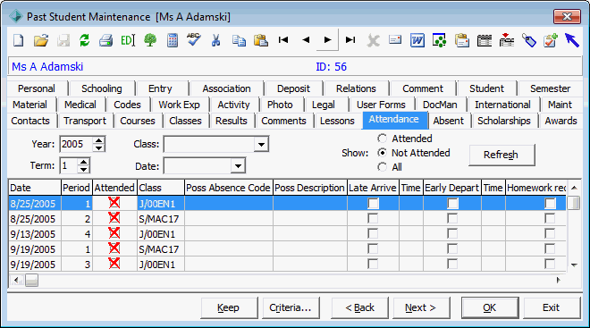
Task: Go to the next record arrow
Action: pyautogui.click(x=327, y=39)
